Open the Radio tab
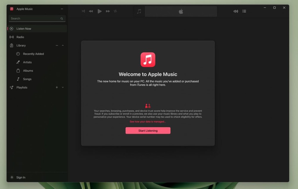 click(x=37, y=37)
